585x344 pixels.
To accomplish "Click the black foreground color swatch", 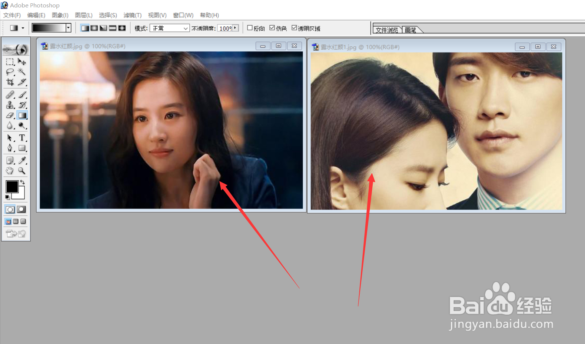I will (12, 187).
